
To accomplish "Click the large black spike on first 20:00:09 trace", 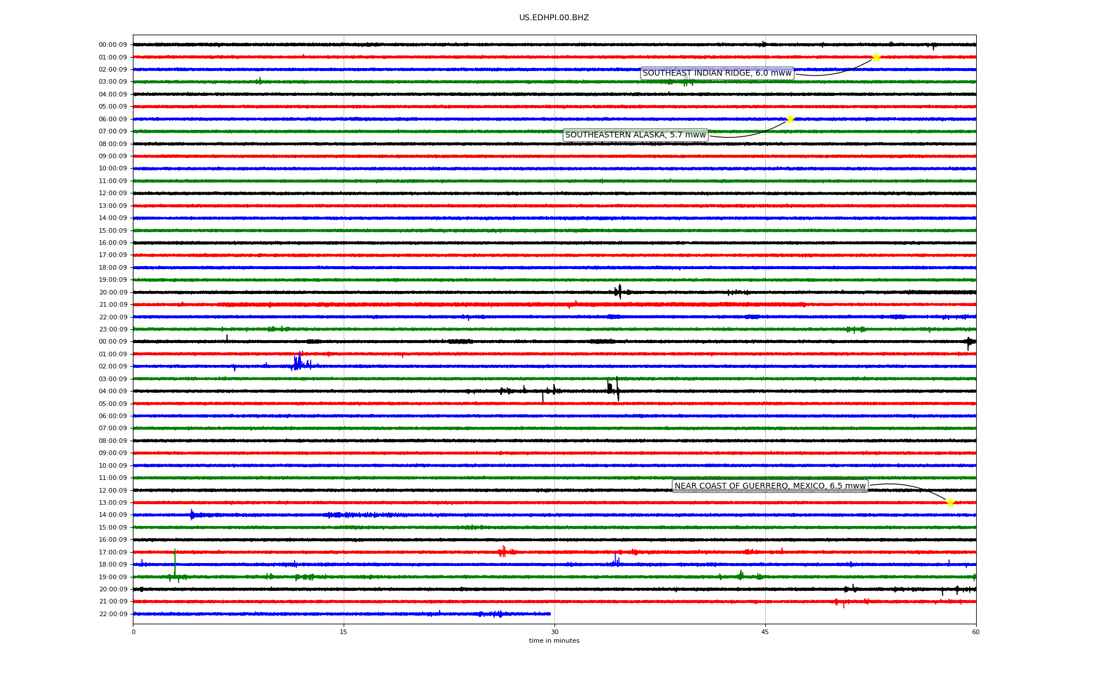I will pos(620,291).
